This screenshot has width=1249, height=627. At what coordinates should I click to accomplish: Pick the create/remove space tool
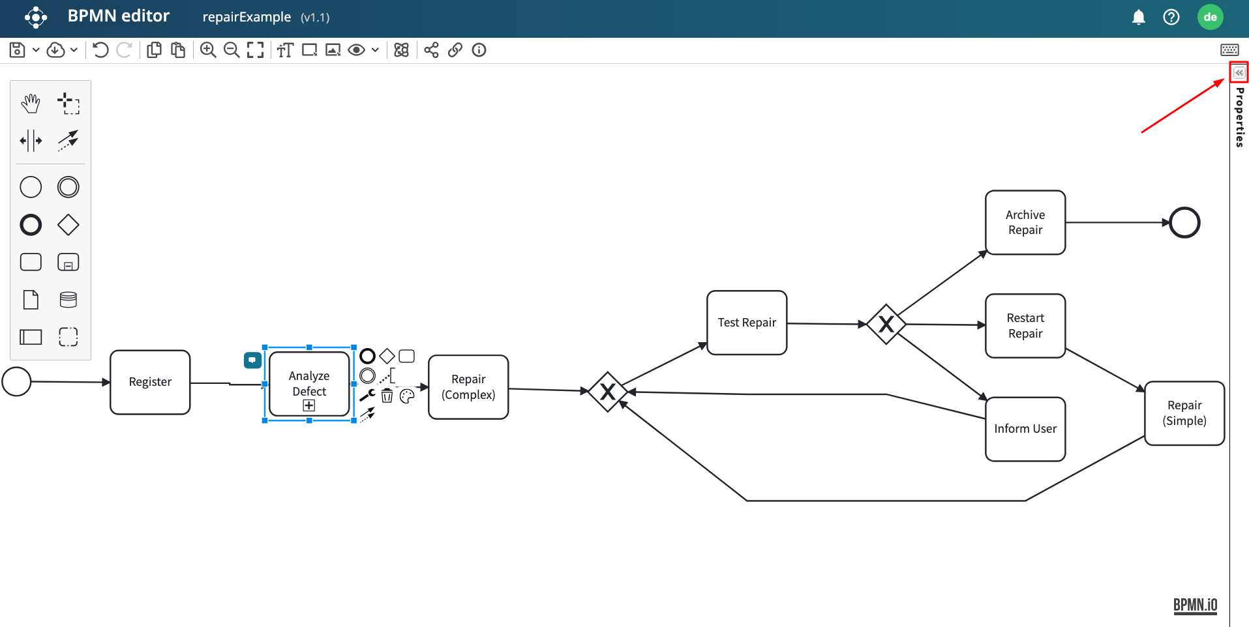31,140
